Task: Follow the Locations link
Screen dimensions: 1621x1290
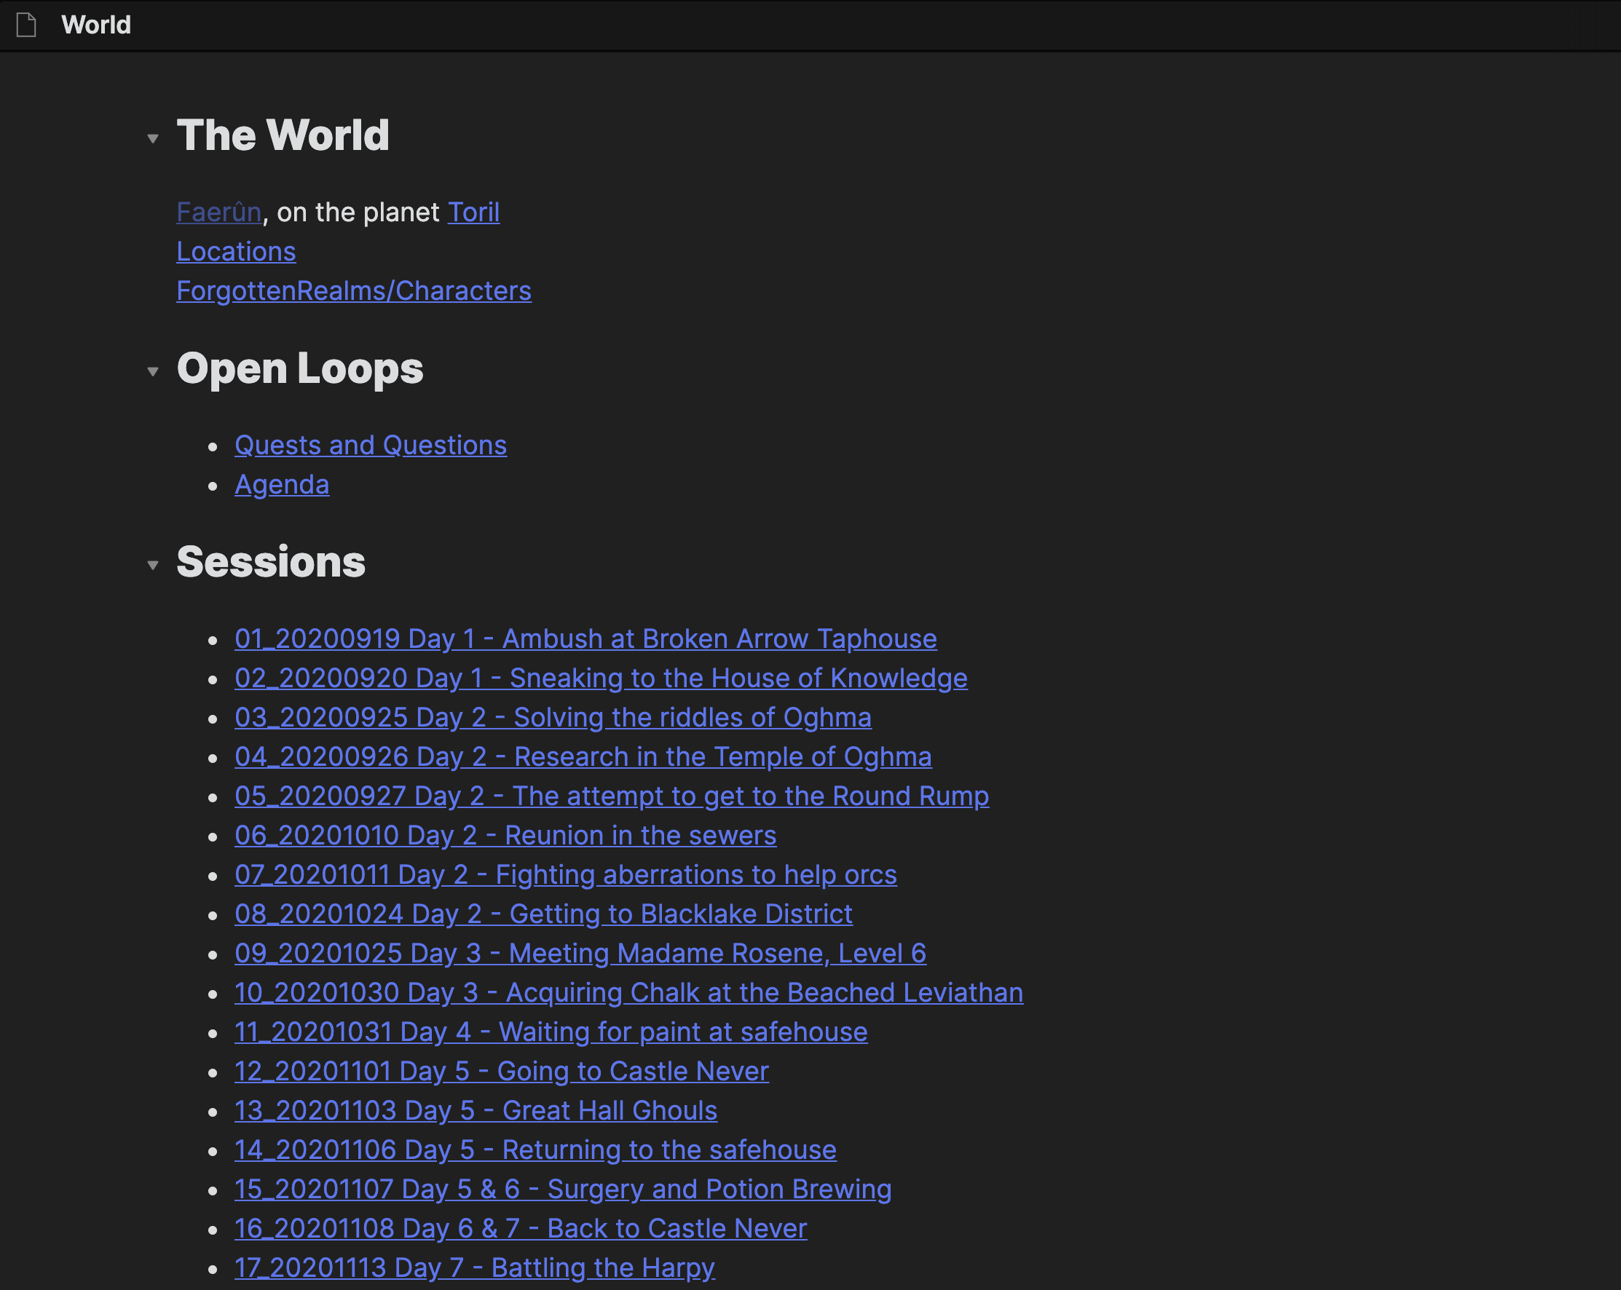Action: (236, 251)
